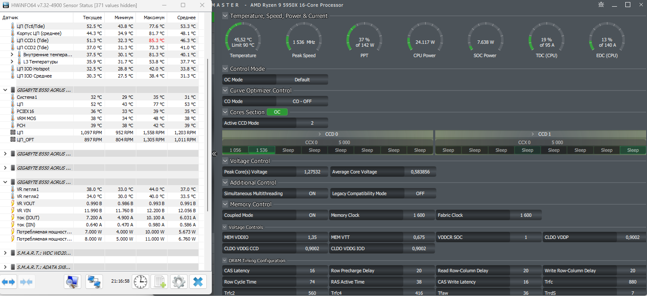Image resolution: width=647 pixels, height=296 pixels.
Task: Expand the S.M.A.R.T.: WDC WD20 group
Action: click(x=5, y=253)
